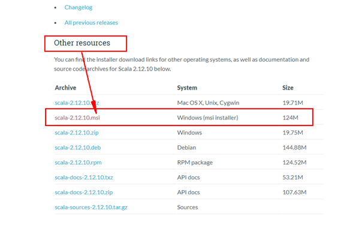The image size is (344, 226).
Task: Click the Windows cell in zip row
Action: [189, 133]
